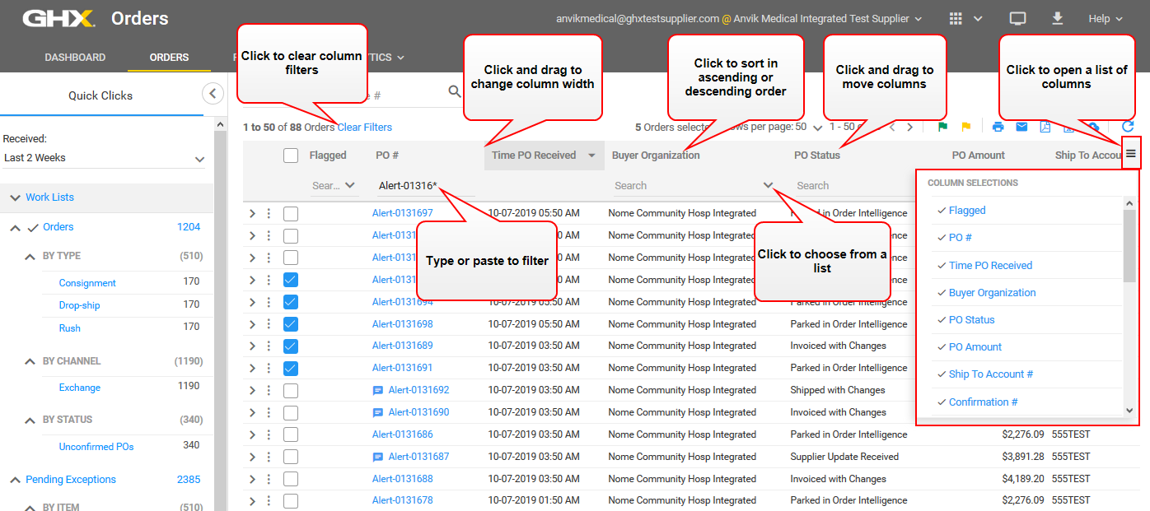
Task: Click the yellow flag icon
Action: 965,127
